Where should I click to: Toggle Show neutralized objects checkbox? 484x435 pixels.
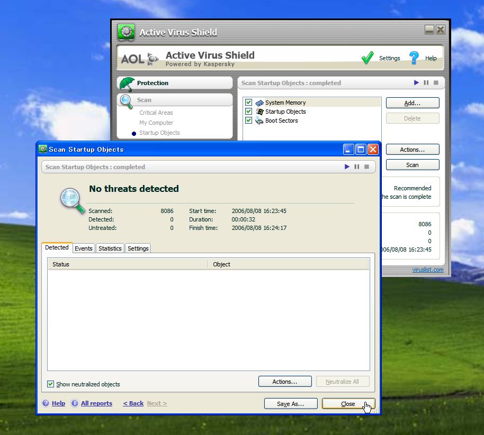click(x=51, y=384)
